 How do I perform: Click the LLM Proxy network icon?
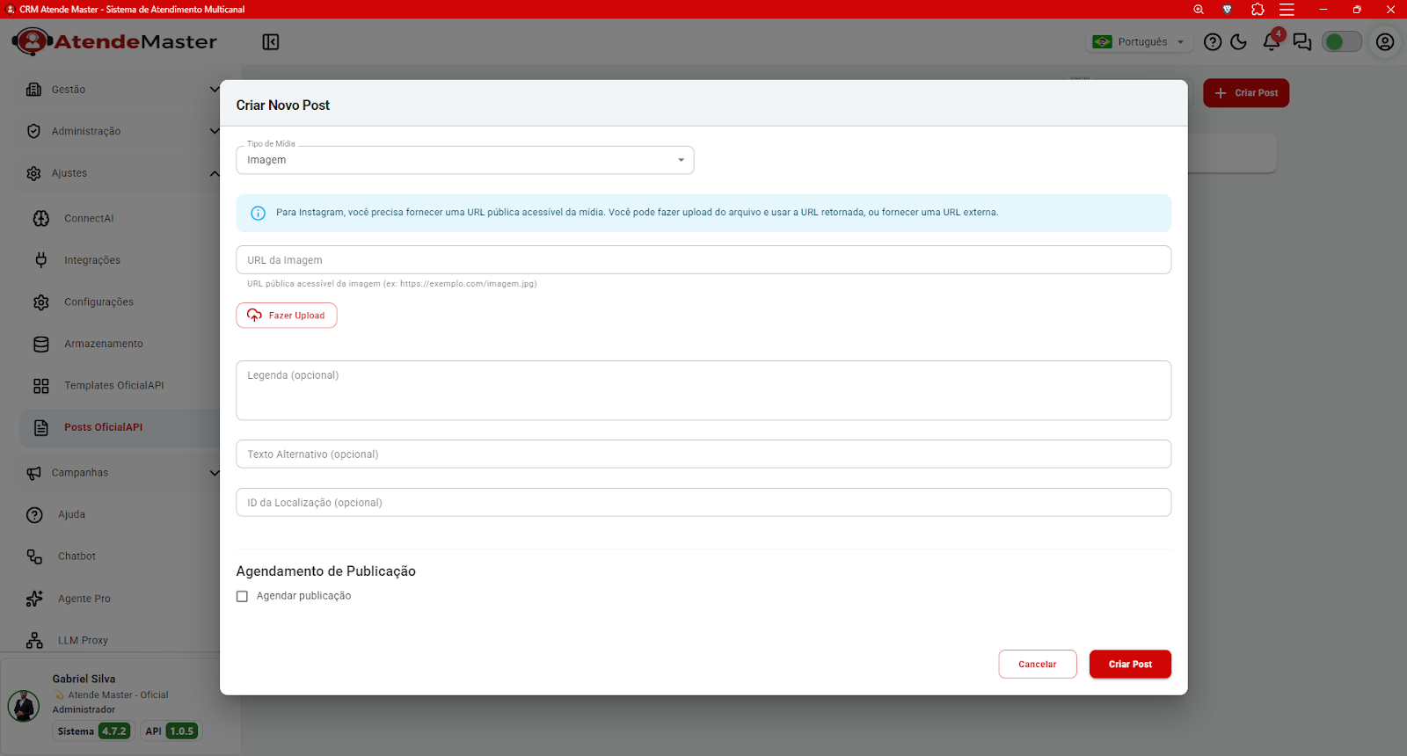pos(34,640)
